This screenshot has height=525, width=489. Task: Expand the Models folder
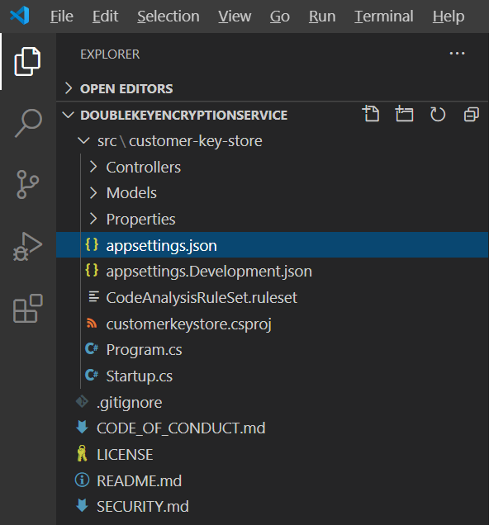point(93,193)
